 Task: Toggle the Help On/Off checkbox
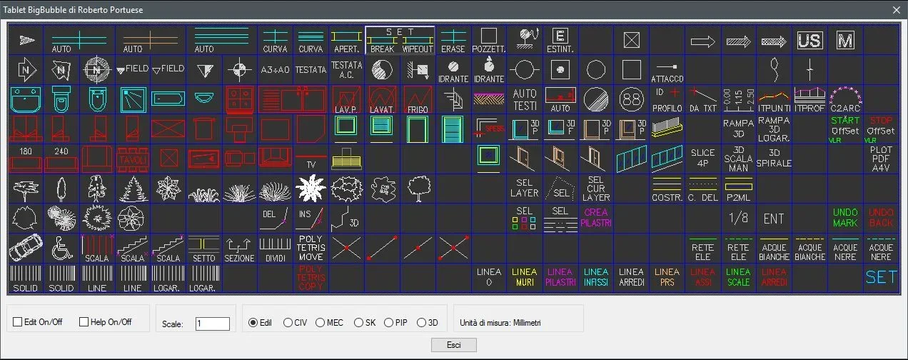pyautogui.click(x=84, y=322)
